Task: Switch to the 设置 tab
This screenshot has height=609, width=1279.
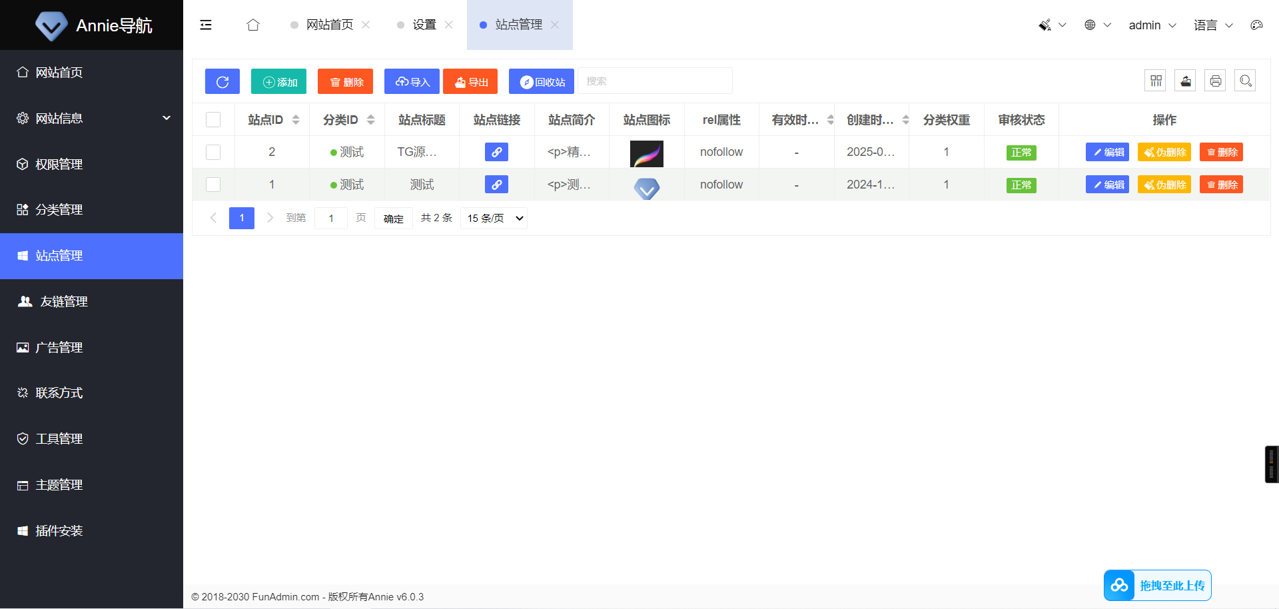Action: point(424,25)
